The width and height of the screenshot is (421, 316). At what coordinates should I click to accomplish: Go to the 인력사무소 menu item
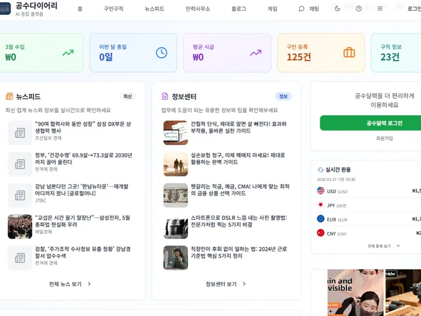pyautogui.click(x=198, y=9)
